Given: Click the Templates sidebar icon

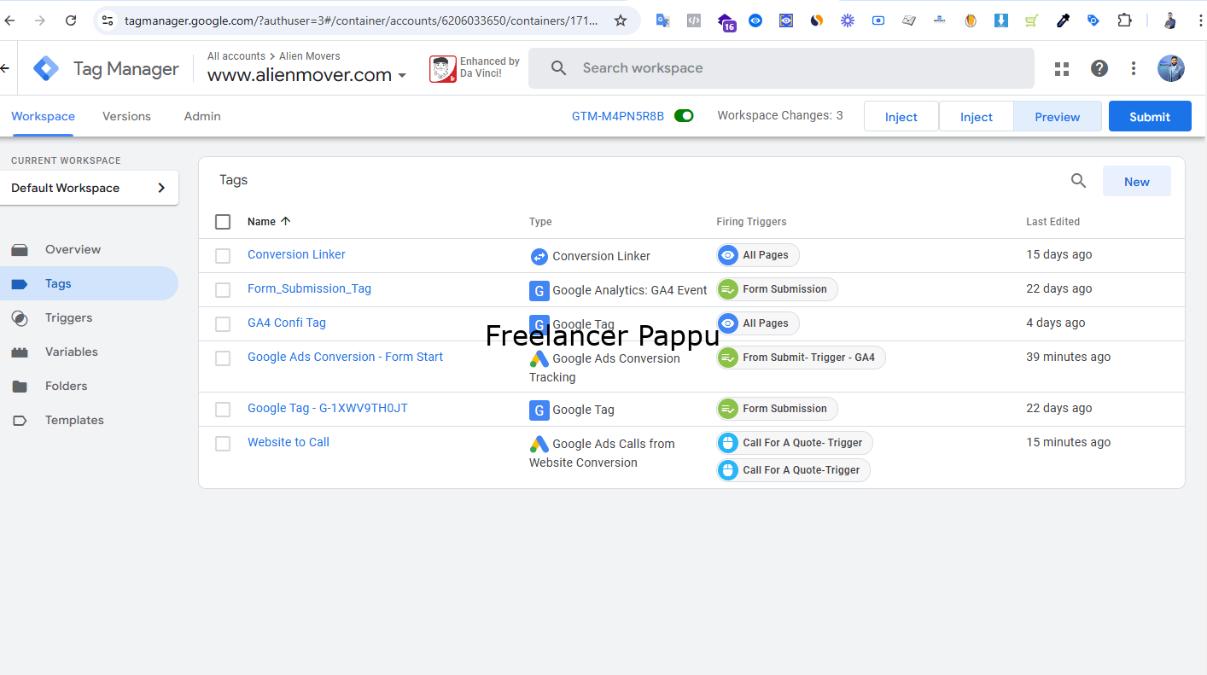Looking at the screenshot, I should click(x=20, y=420).
